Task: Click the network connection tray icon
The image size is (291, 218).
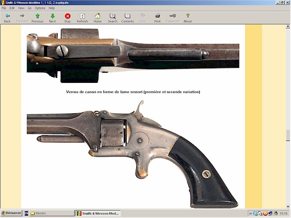Action: [x=260, y=214]
